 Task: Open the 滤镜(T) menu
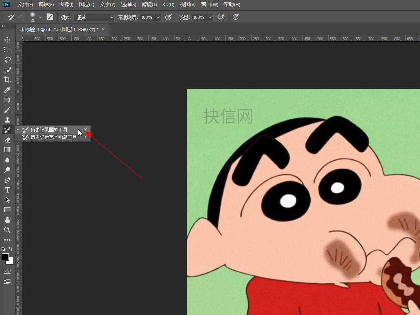point(149,5)
